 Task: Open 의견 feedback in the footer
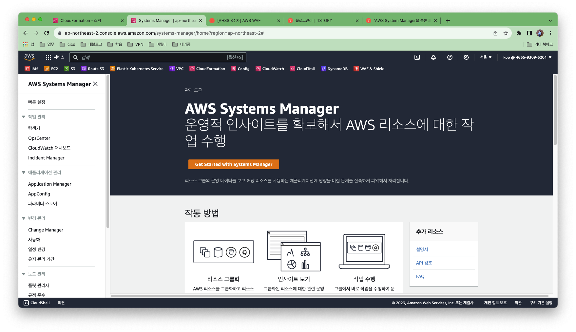(61, 303)
